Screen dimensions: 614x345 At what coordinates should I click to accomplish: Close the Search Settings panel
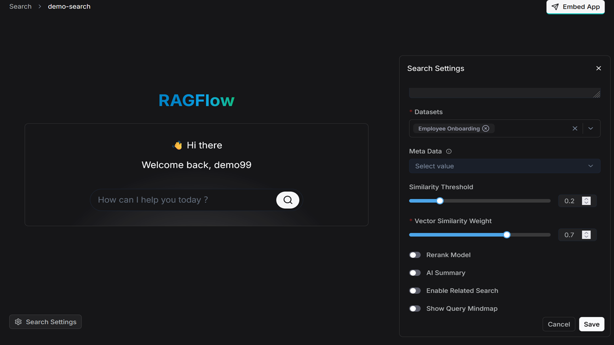[x=599, y=69]
